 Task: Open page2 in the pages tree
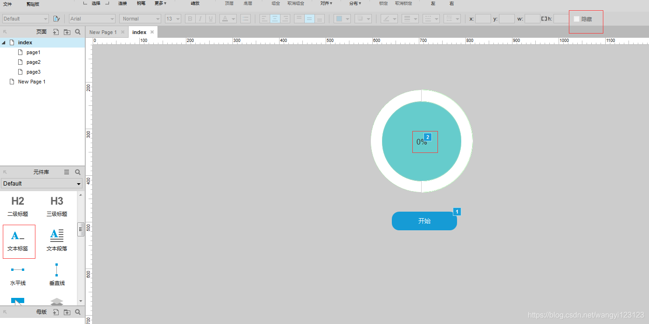click(x=33, y=62)
